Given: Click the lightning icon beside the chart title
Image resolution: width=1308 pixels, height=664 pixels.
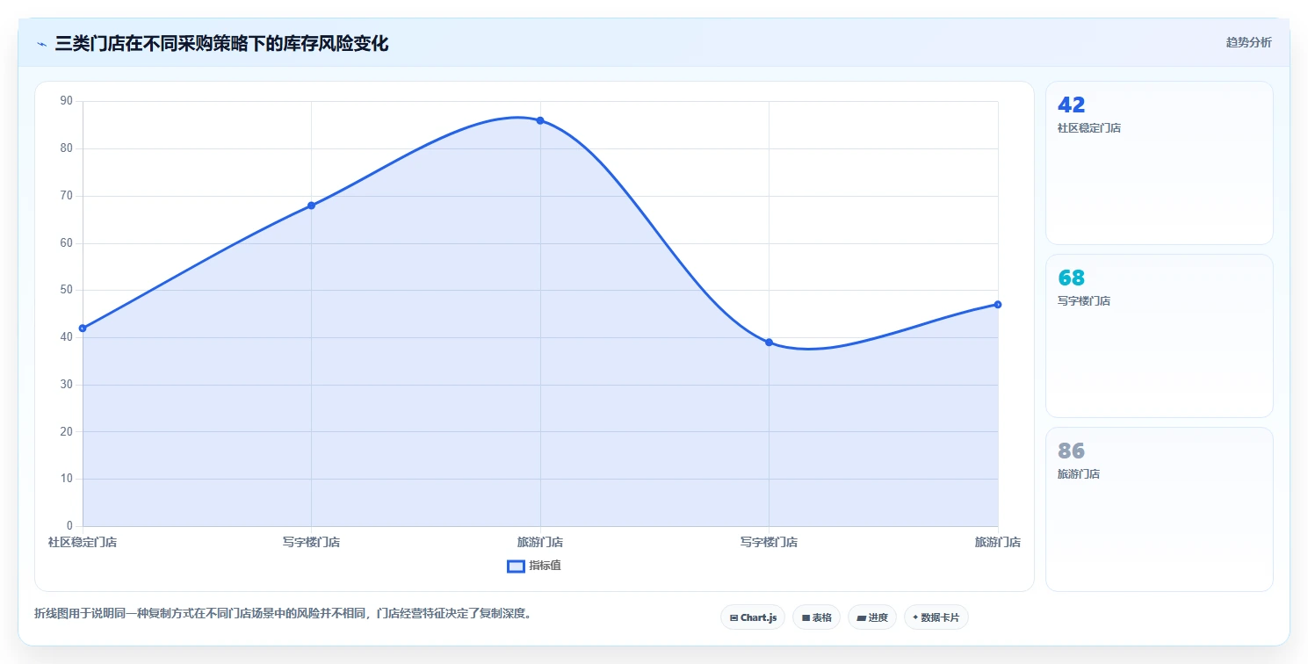Looking at the screenshot, I should click(x=41, y=44).
